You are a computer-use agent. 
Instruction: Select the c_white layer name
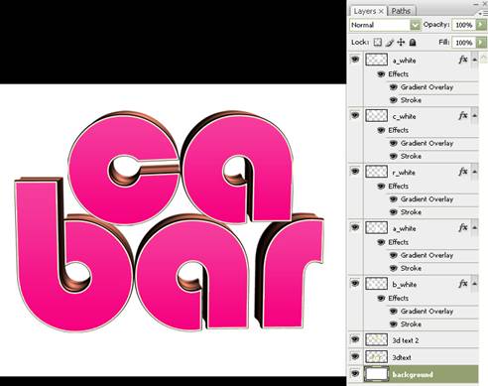[404, 116]
